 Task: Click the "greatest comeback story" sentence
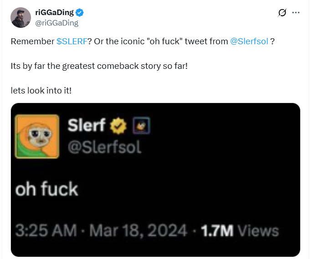click(x=99, y=66)
